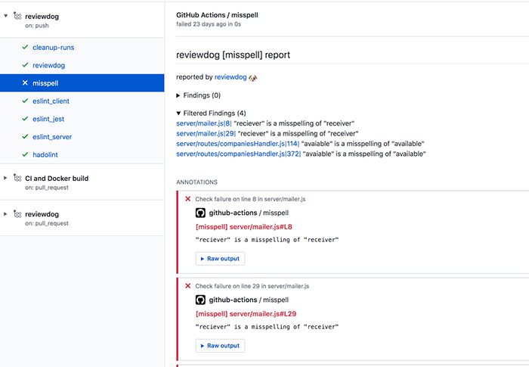Open the cleanup-runs job

54,48
